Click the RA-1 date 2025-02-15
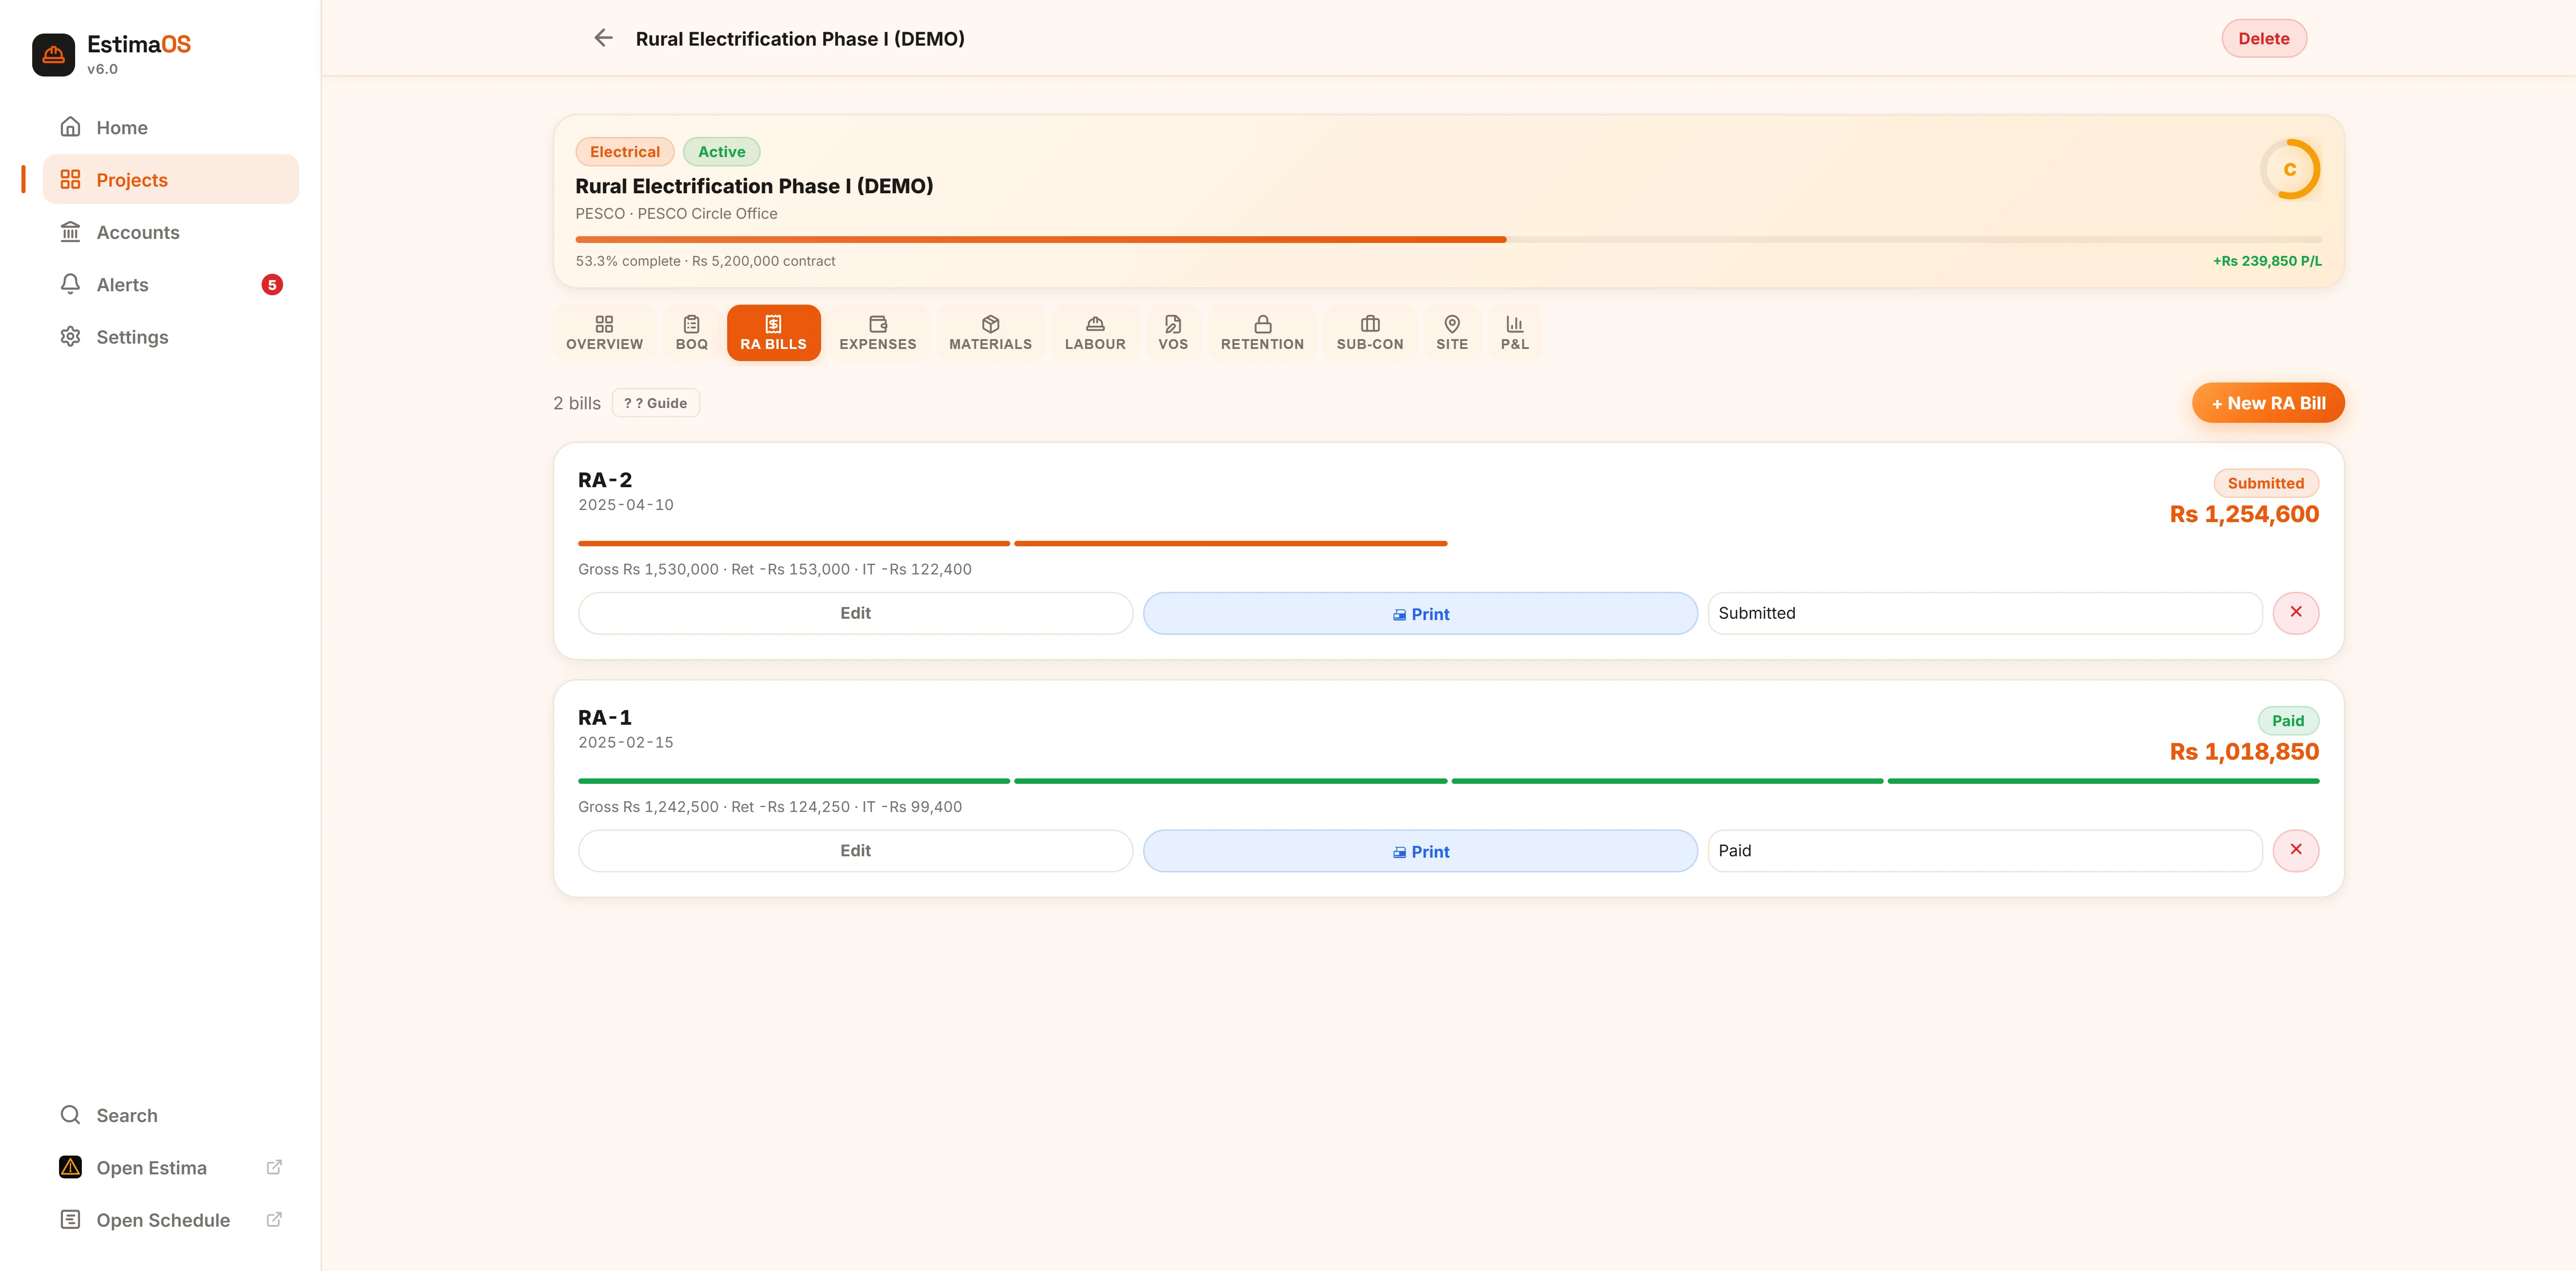The height and width of the screenshot is (1271, 2576). click(x=626, y=742)
